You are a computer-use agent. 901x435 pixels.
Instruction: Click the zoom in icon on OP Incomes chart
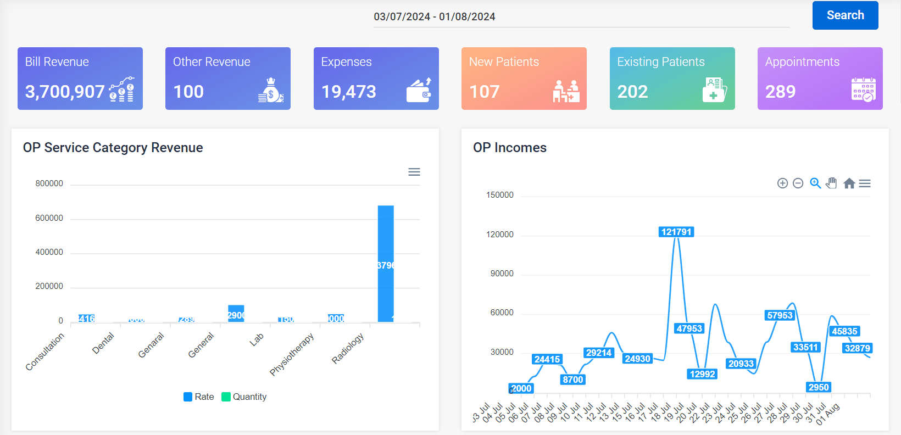pos(782,183)
